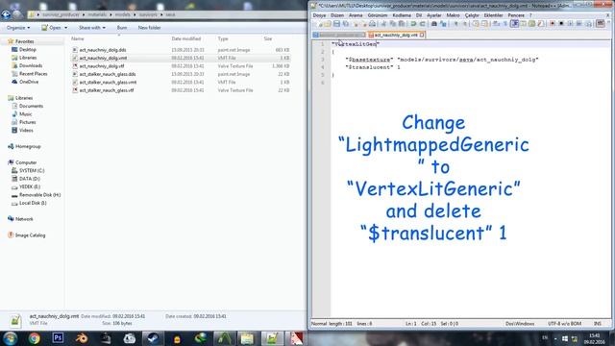Open the Kodlama menu

tap(402, 15)
